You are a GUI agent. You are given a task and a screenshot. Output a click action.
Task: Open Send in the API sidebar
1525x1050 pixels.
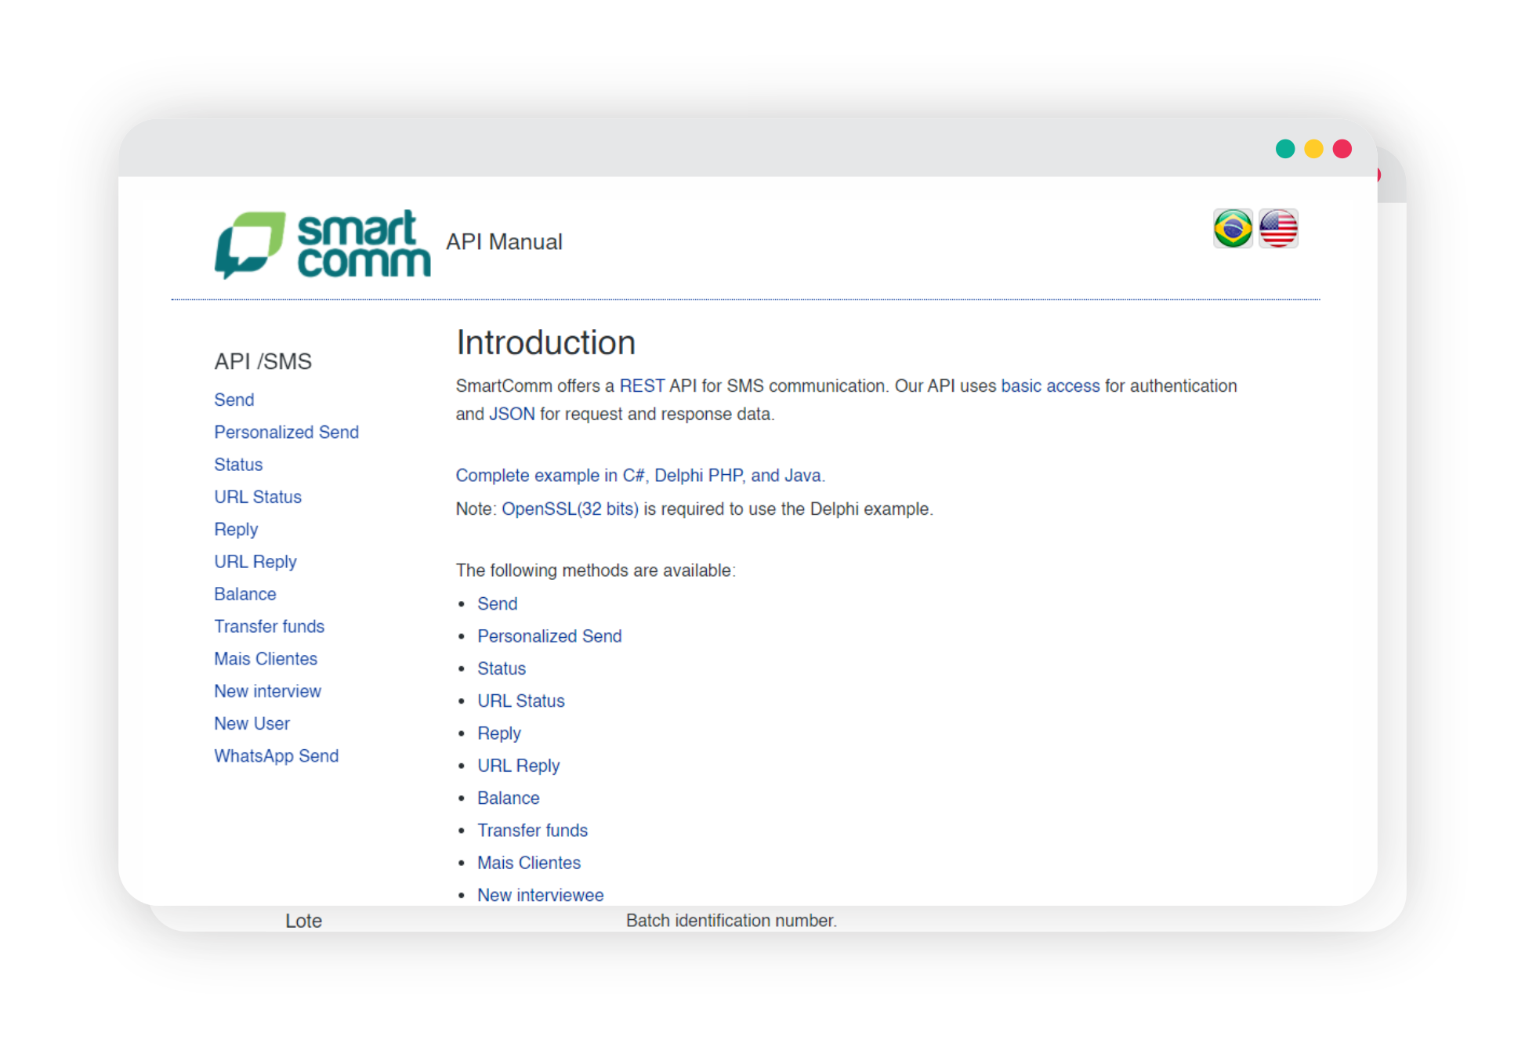pos(234,400)
